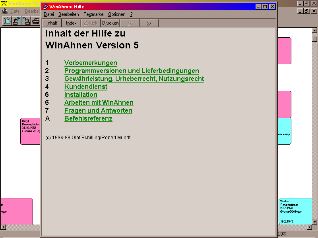Click the WinAhnen ancestor-pyramid icon beside Datei
Image resolution: width=318 pixels, height=238 pixels.
[x=5, y=11]
